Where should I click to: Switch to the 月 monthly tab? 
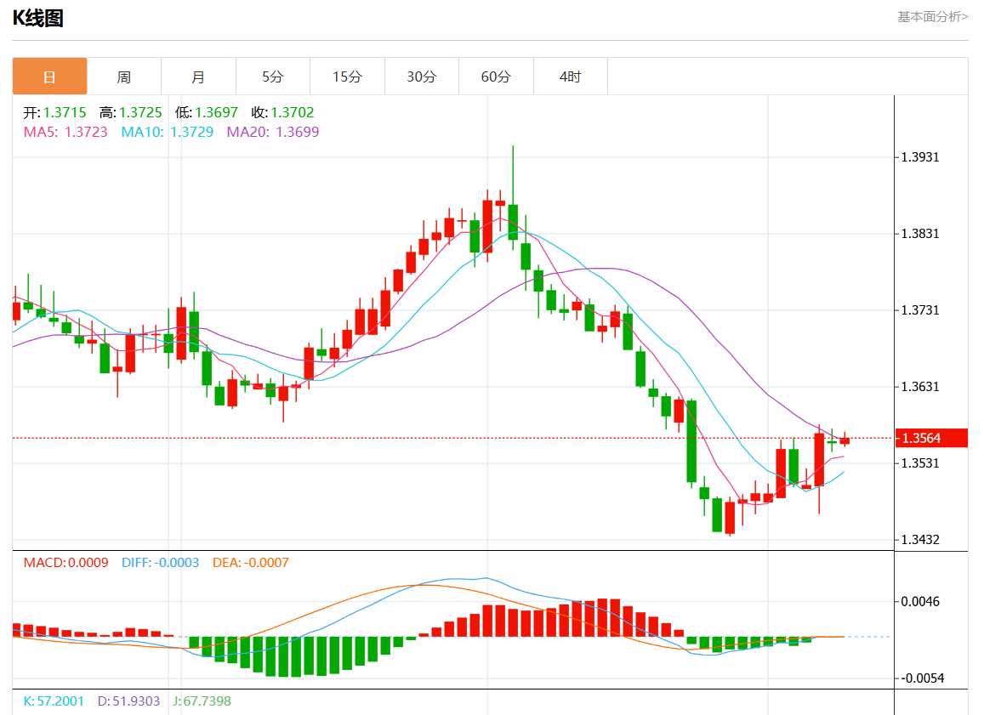point(198,77)
